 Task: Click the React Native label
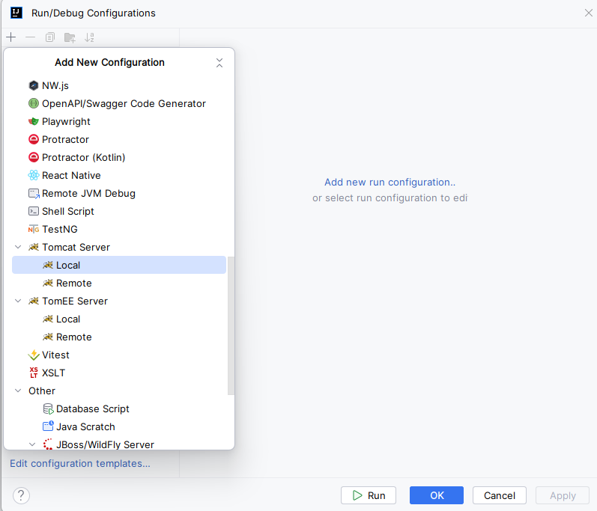pos(71,175)
